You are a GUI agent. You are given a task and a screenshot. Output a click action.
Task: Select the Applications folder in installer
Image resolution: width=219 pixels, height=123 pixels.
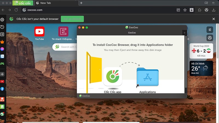tap(148, 77)
